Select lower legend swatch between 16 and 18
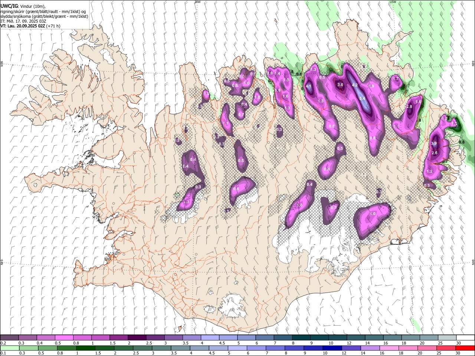 point(389,348)
